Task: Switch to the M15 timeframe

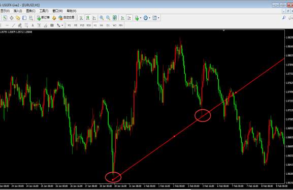Action: (82, 25)
